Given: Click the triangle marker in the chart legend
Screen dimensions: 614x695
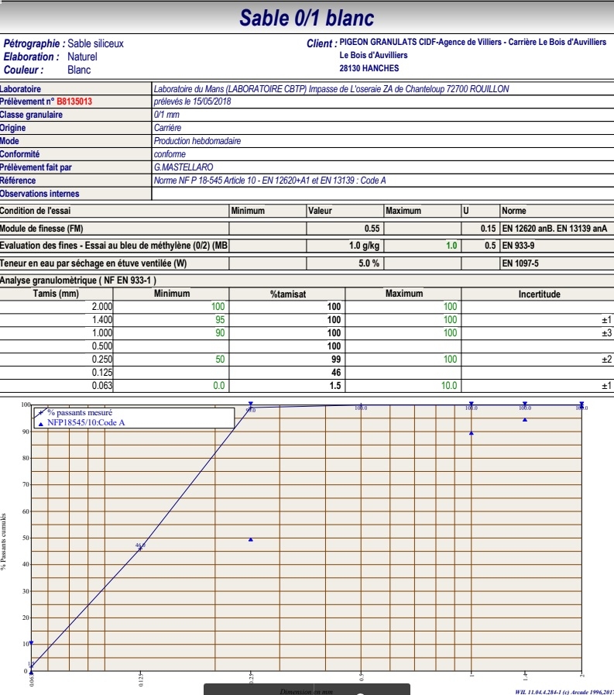Looking at the screenshot, I should click(x=40, y=423).
